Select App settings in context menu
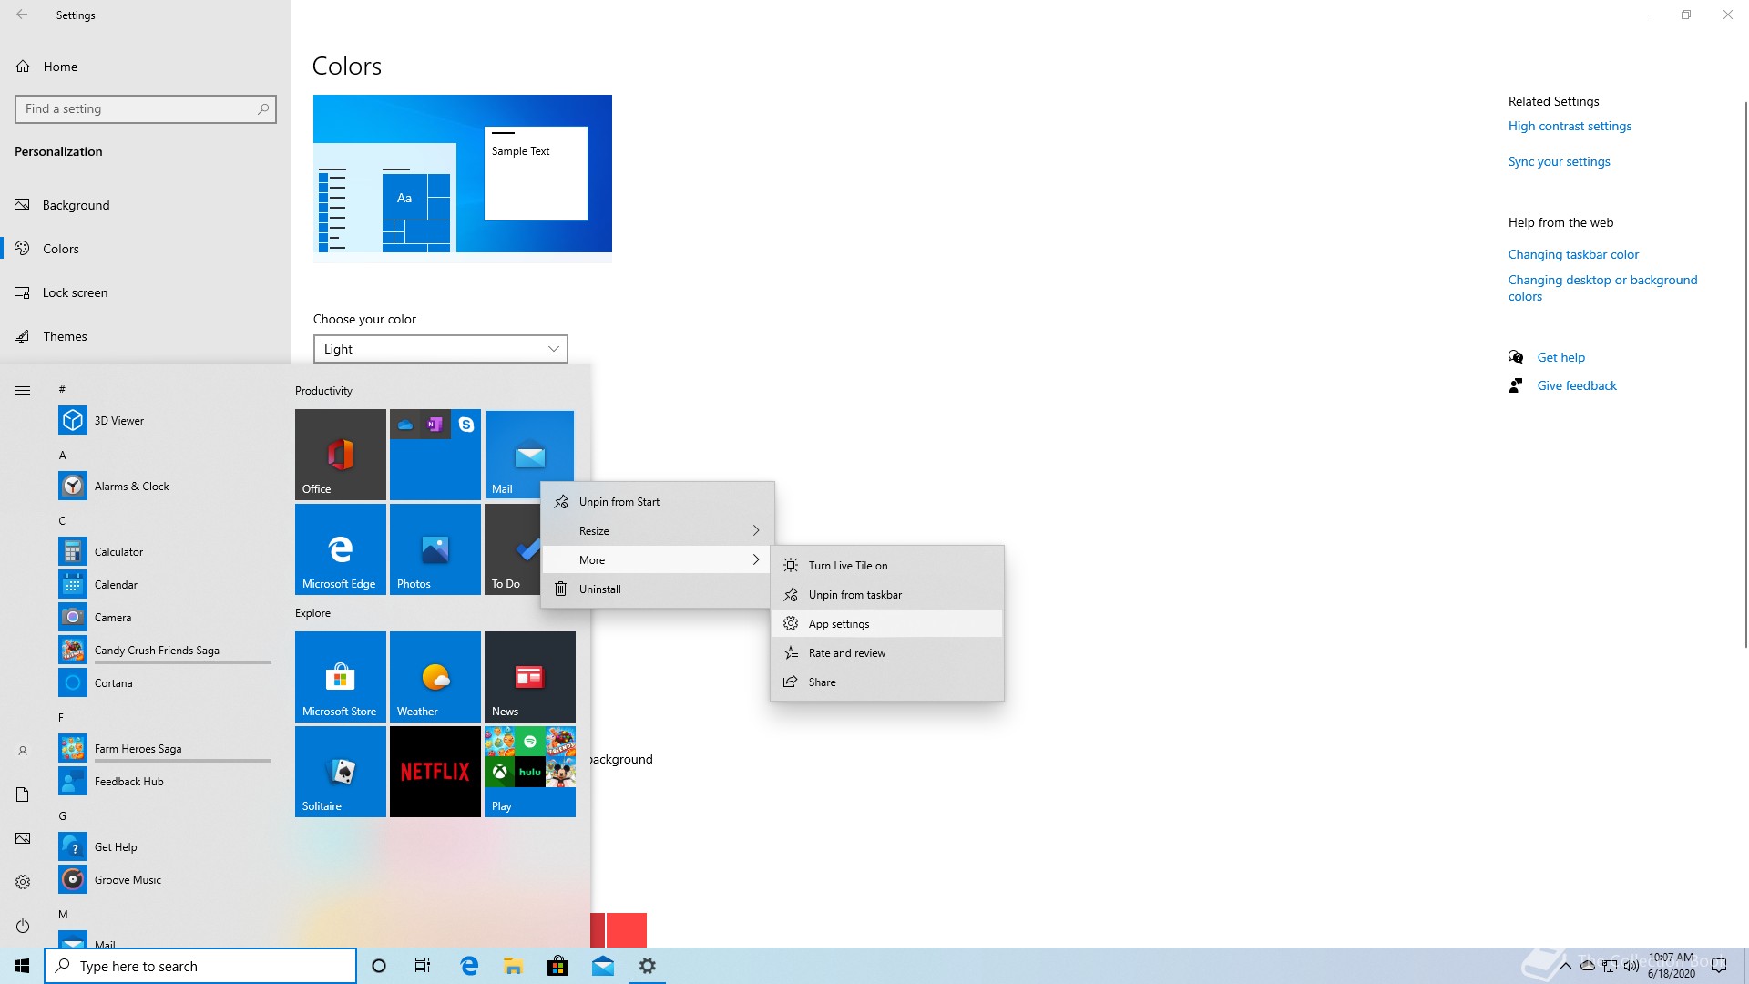 coord(838,623)
